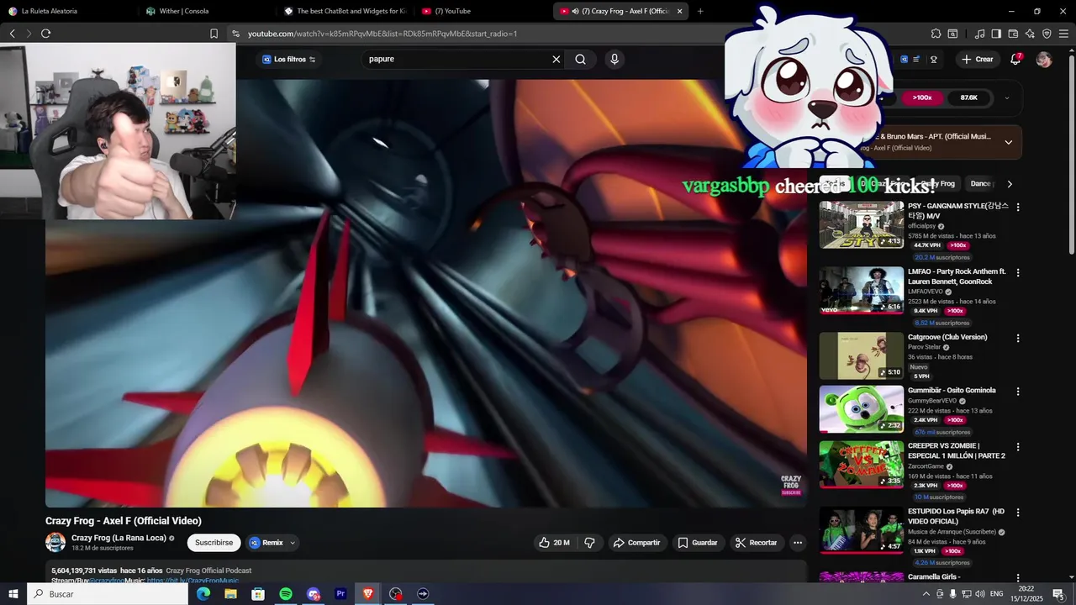The width and height of the screenshot is (1076, 605).
Task: Open Catgroove (Club Version) title
Action: tap(947, 337)
